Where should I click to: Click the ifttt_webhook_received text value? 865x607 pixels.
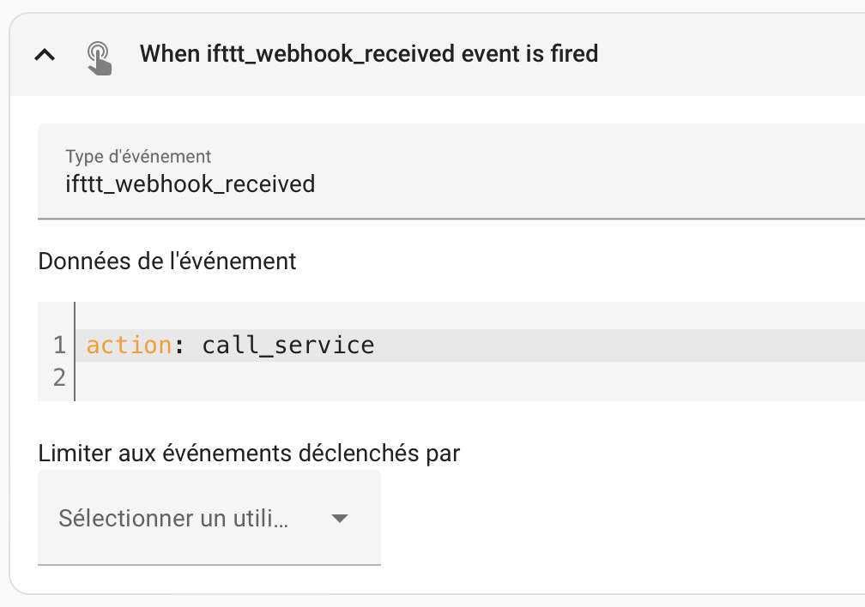tap(191, 184)
